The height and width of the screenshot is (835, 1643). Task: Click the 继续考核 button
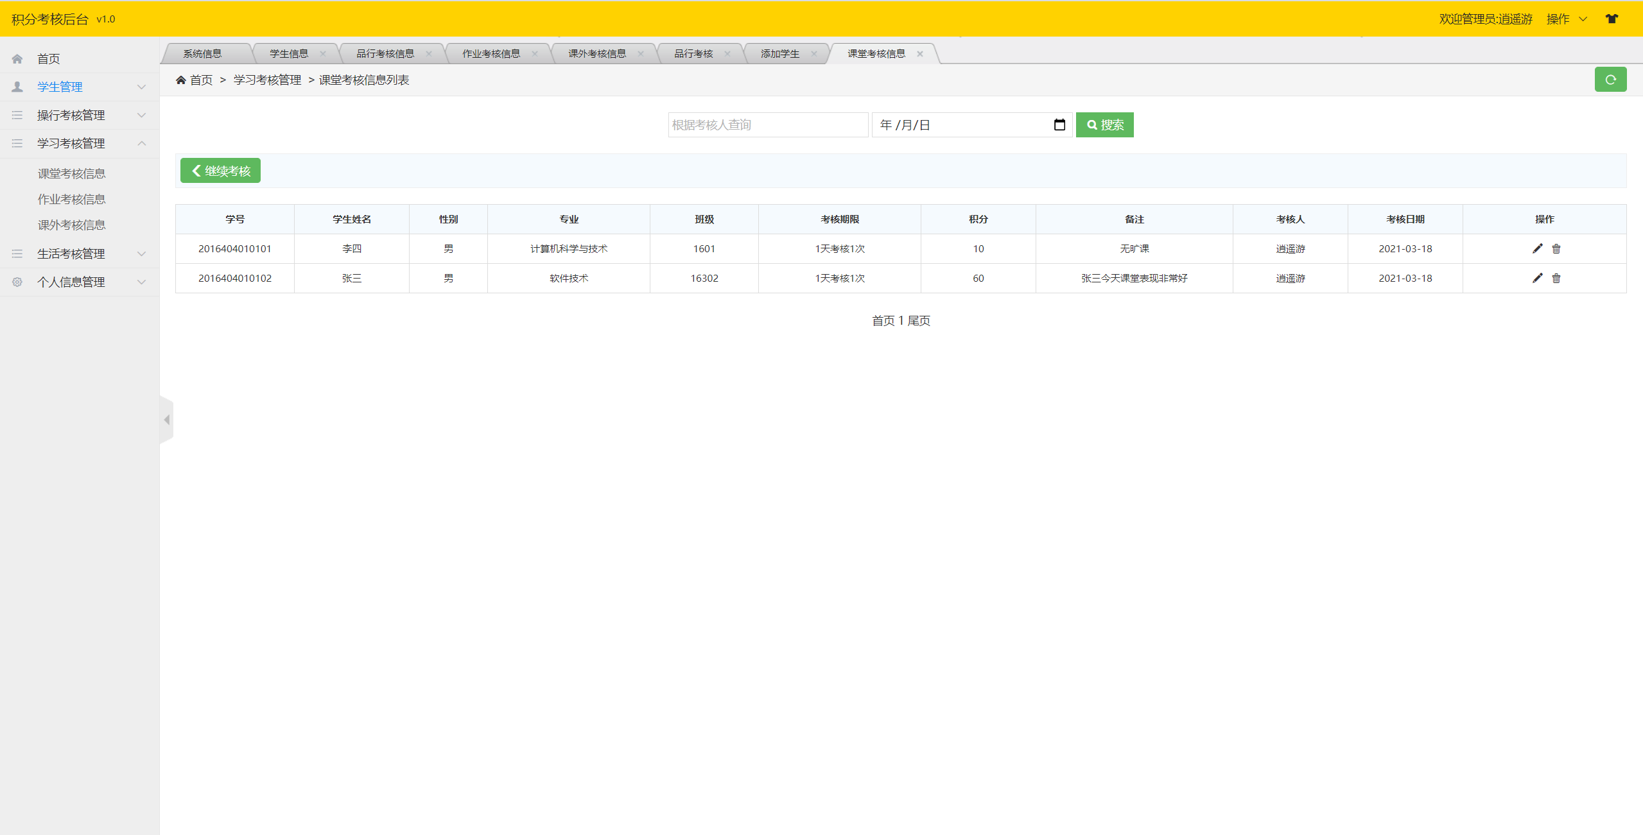[220, 171]
